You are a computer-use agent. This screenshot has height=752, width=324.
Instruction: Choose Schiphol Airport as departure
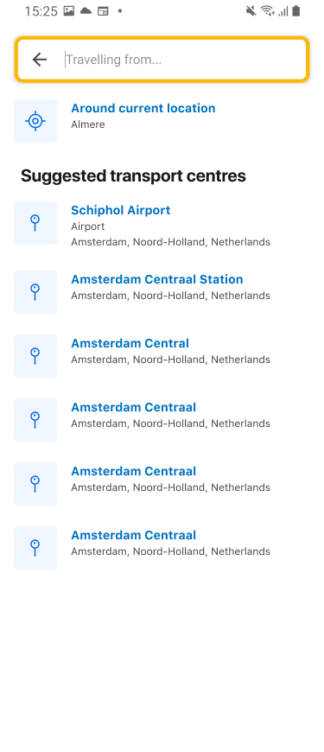click(x=162, y=226)
